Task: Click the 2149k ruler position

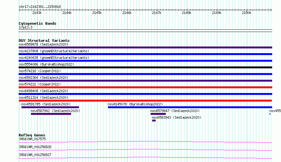Action: point(217,13)
